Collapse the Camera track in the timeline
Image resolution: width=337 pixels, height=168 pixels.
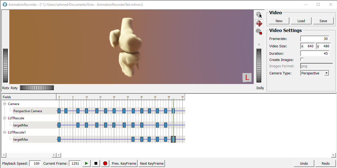tap(4, 104)
